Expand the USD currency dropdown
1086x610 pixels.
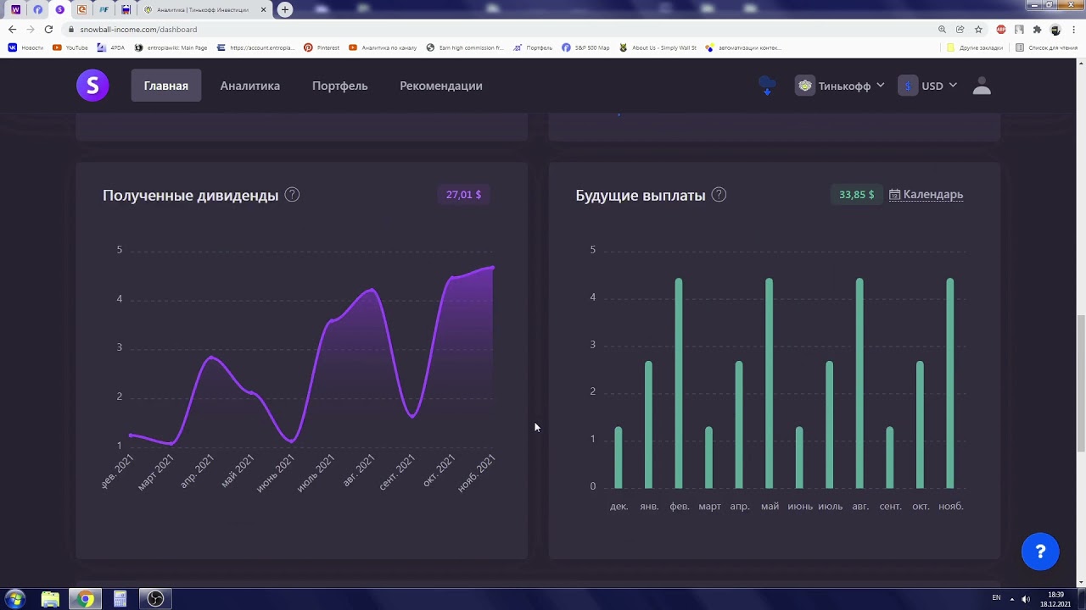point(928,86)
